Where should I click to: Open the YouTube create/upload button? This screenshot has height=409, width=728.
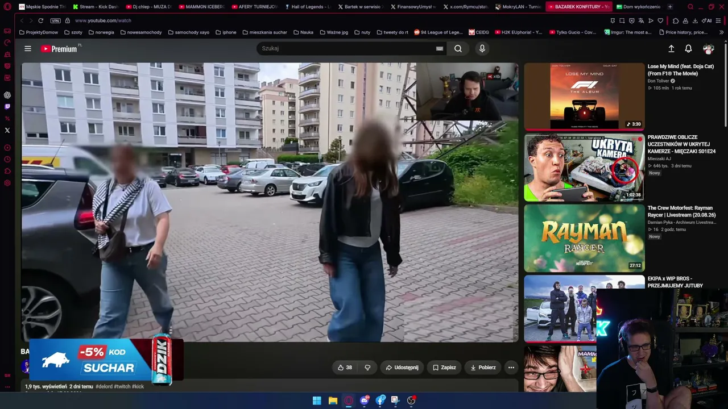tap(671, 49)
